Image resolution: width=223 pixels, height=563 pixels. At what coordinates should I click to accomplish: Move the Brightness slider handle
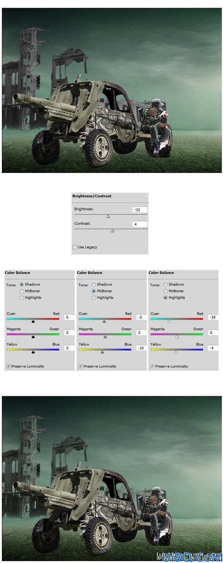point(108,216)
